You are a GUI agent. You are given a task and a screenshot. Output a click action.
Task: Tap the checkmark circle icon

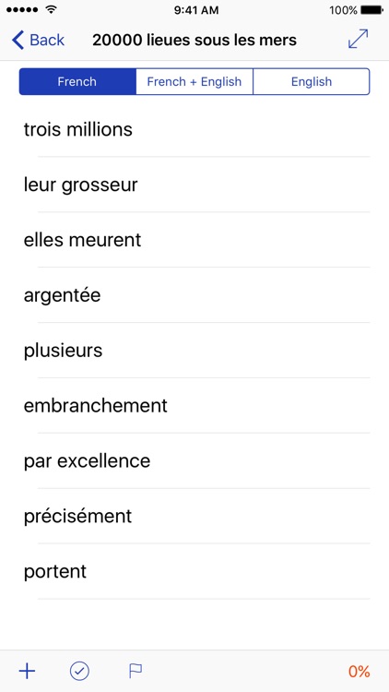pyautogui.click(x=79, y=672)
